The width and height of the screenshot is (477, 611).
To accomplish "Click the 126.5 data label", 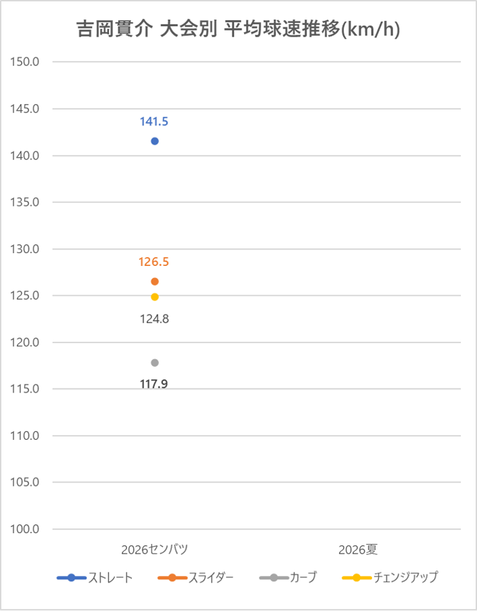I will click(x=154, y=262).
